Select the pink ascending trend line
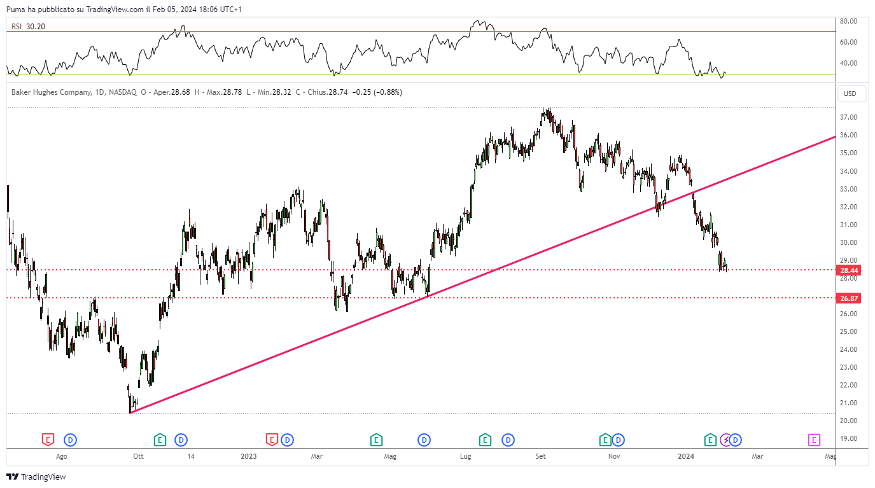The height and width of the screenshot is (488, 875). tap(482, 275)
